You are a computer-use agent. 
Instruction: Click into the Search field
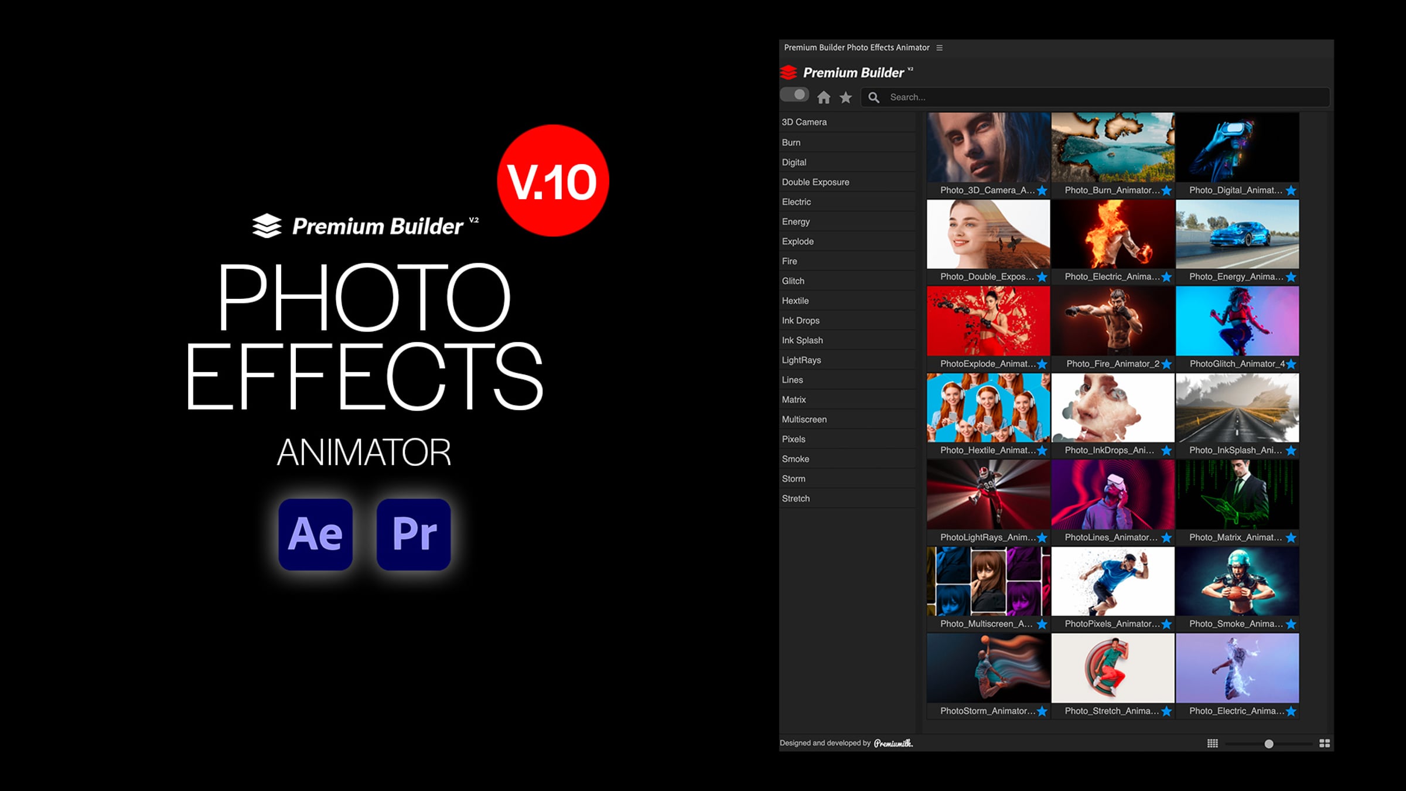click(x=1101, y=97)
